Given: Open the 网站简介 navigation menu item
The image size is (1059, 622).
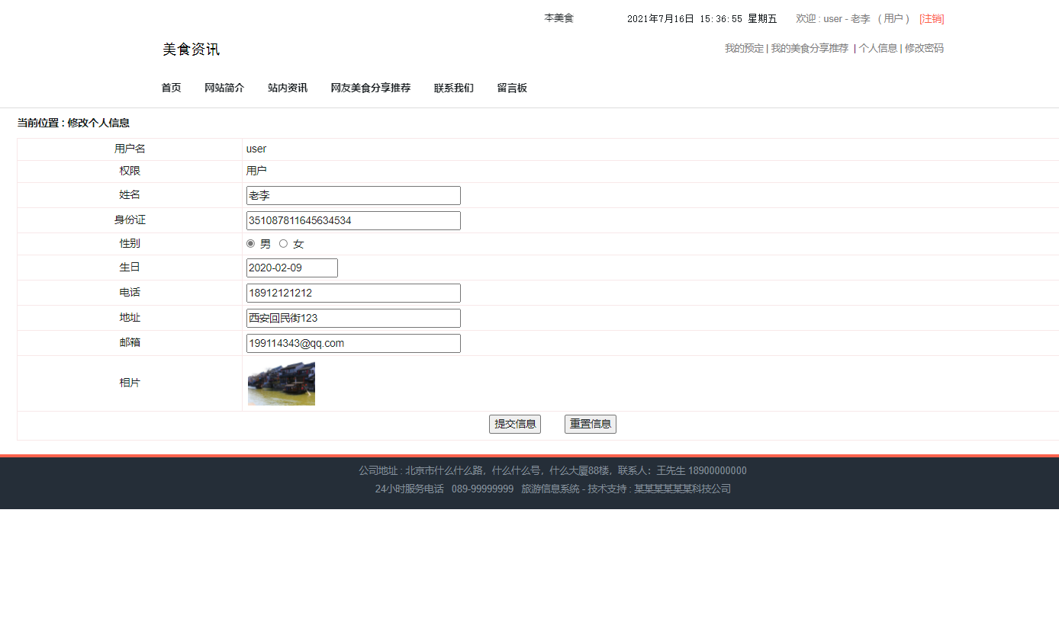Looking at the screenshot, I should 224,88.
